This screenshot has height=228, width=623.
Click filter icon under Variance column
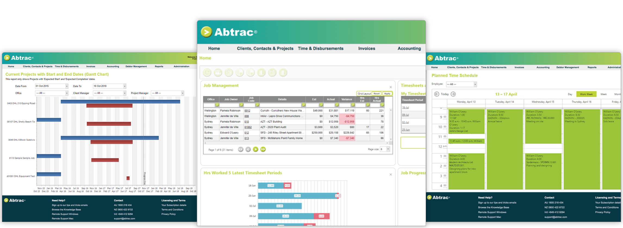tap(353, 105)
